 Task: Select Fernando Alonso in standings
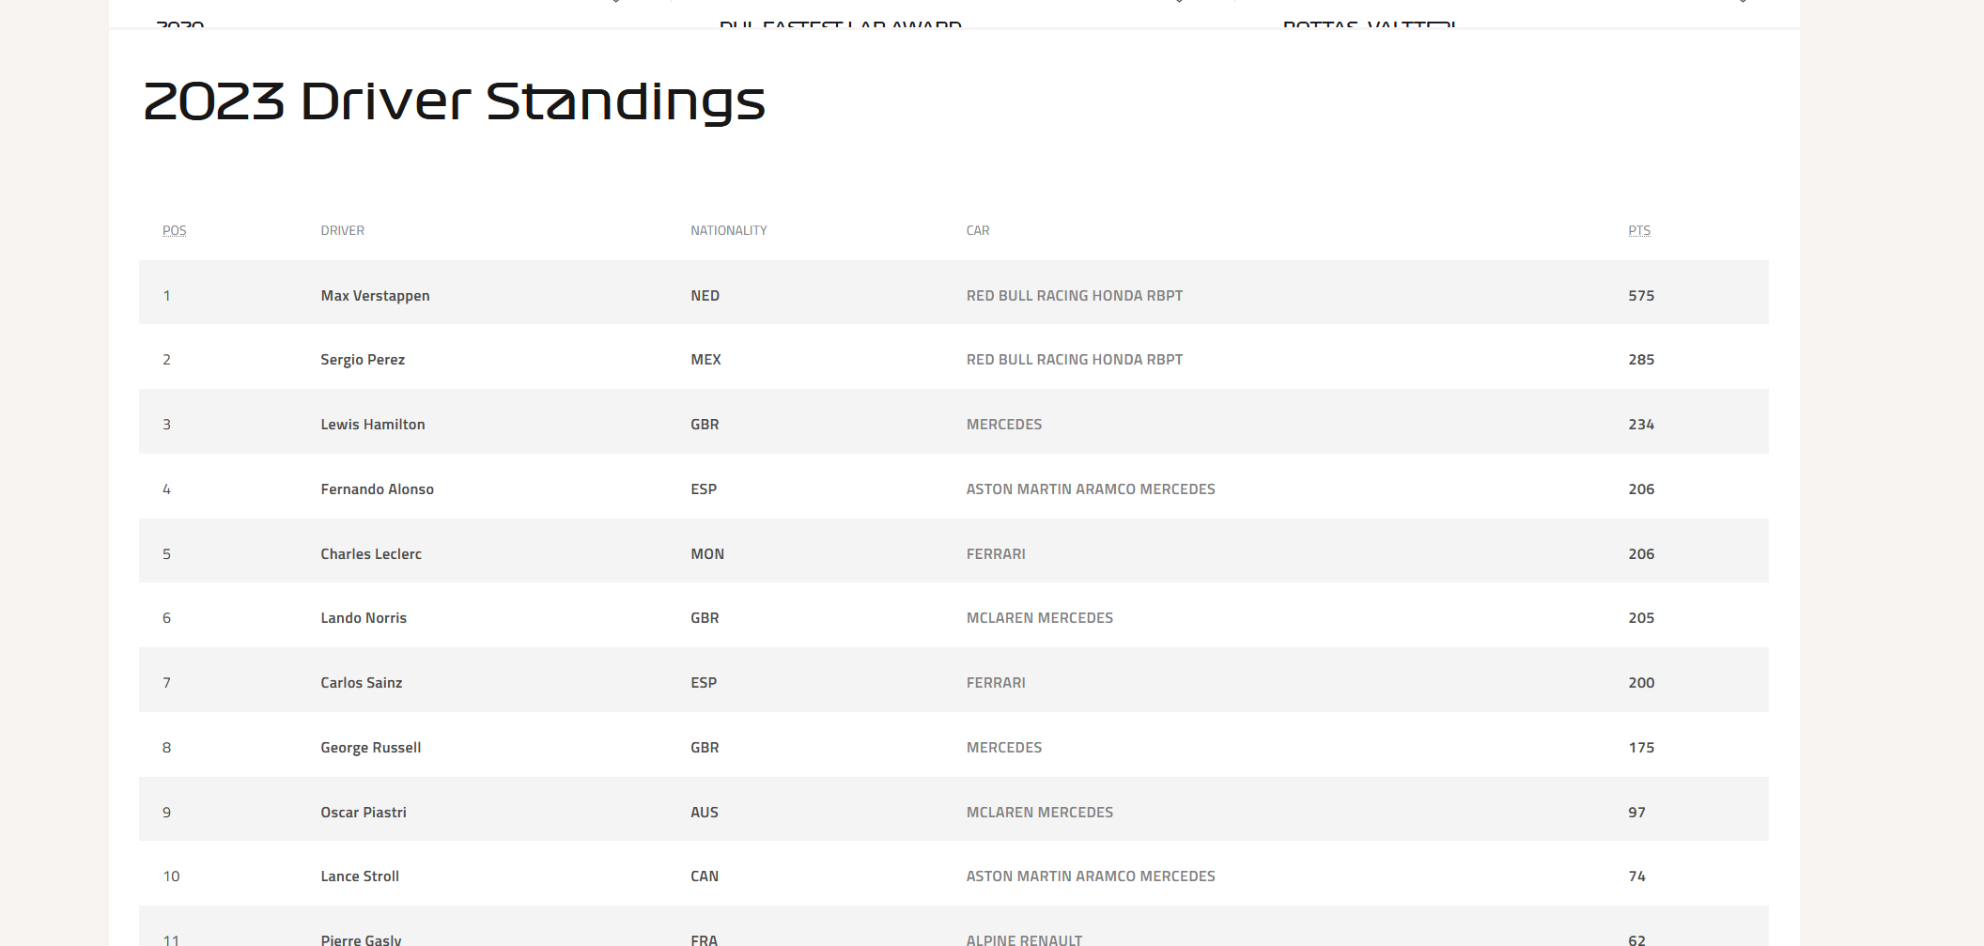pos(377,489)
